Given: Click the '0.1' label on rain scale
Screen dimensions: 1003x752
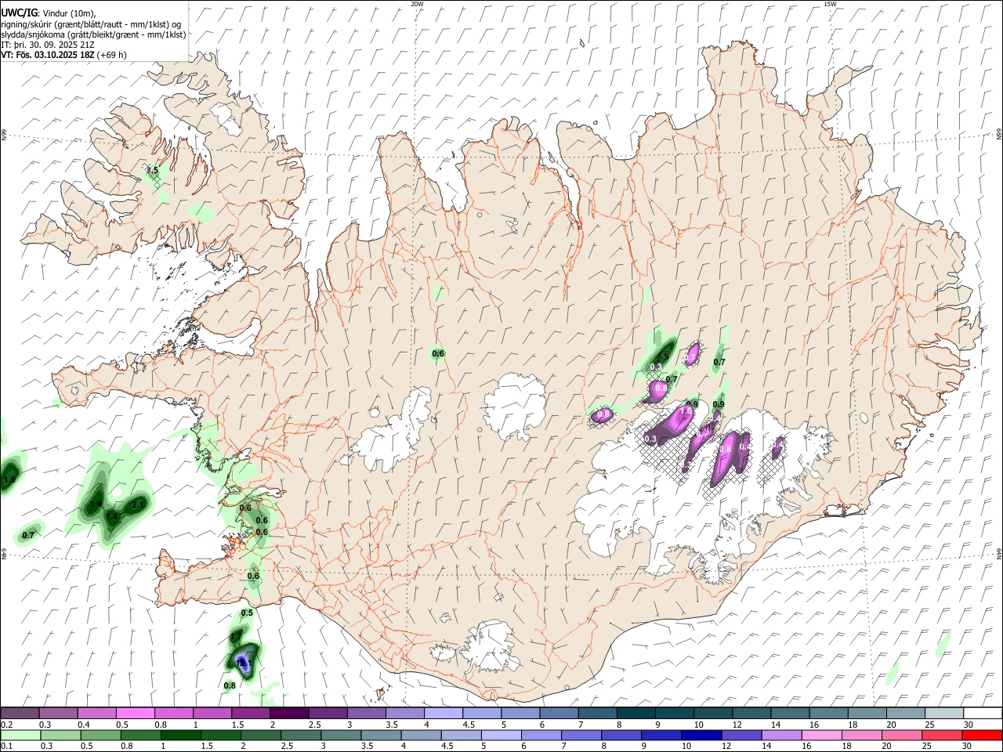Looking at the screenshot, I should click(x=6, y=747).
